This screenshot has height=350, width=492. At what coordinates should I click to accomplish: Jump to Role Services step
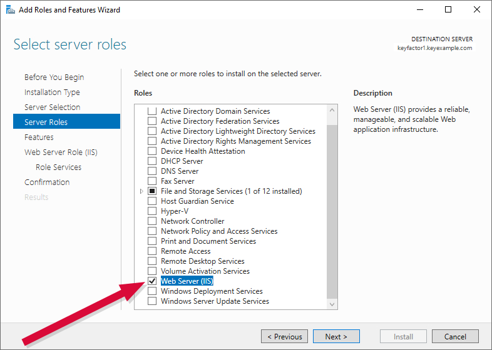point(58,167)
